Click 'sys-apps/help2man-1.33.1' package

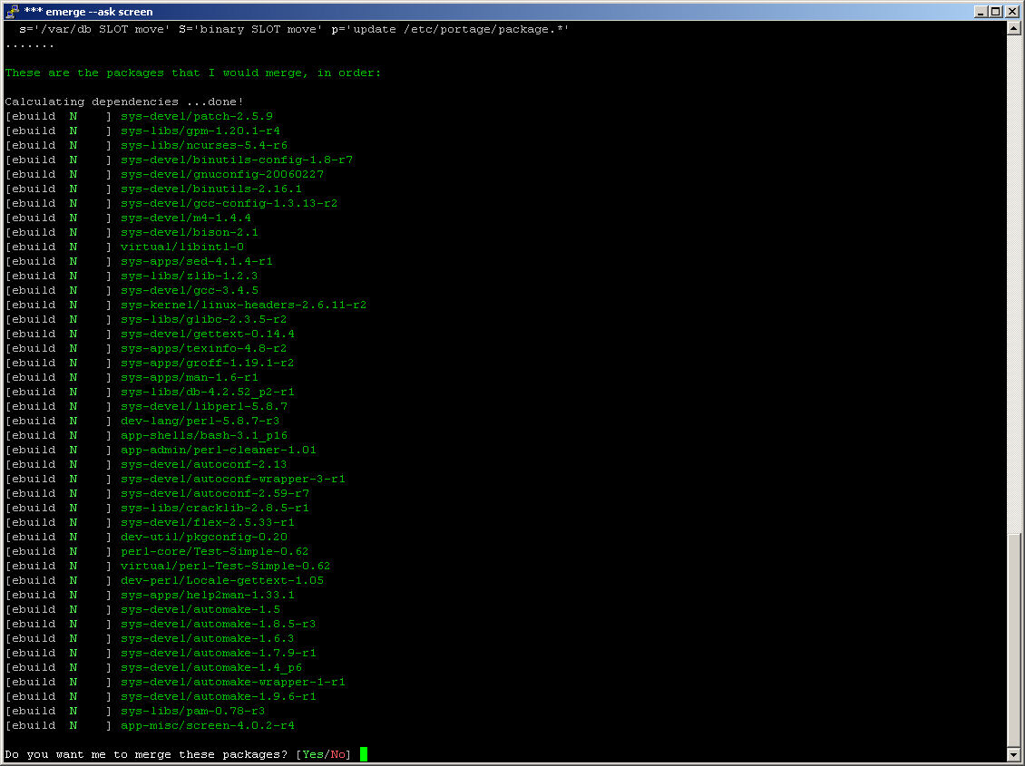[x=208, y=595]
